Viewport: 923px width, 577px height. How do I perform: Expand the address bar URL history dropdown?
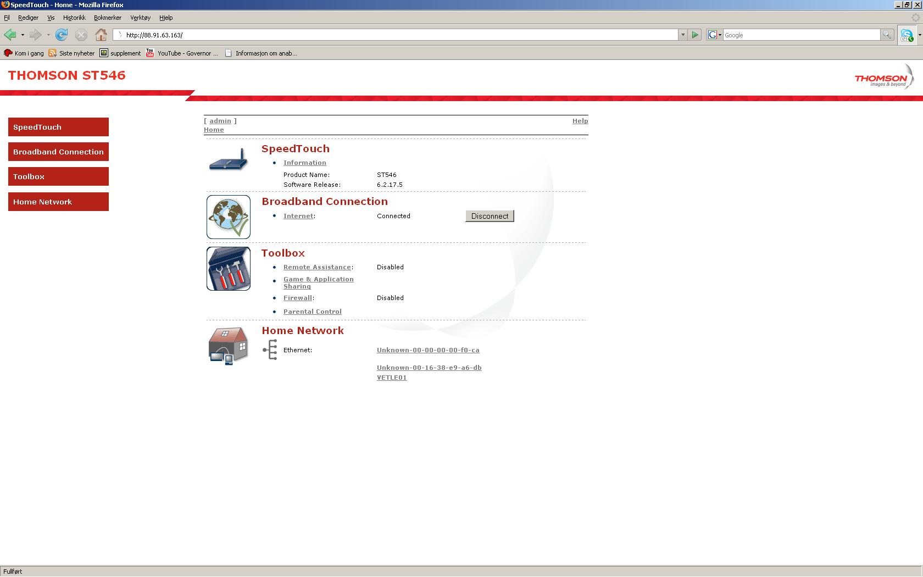(683, 35)
